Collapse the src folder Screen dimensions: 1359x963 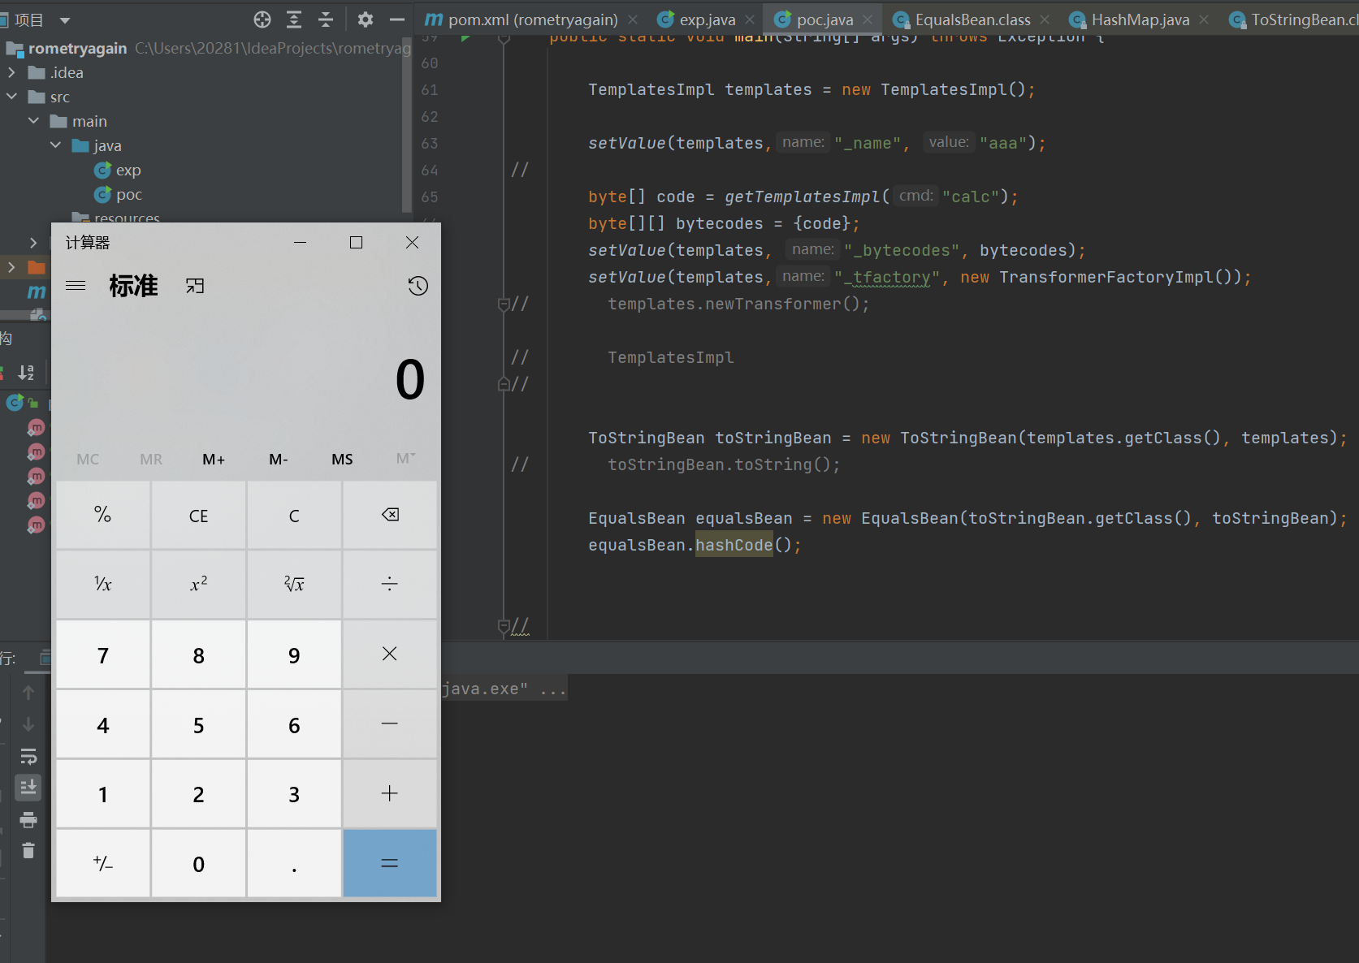click(x=11, y=97)
